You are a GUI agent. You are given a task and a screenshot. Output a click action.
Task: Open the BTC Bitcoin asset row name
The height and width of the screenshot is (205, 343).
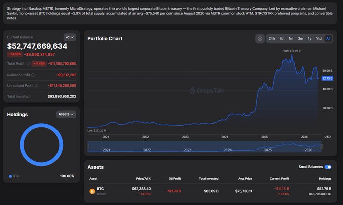(x=101, y=191)
